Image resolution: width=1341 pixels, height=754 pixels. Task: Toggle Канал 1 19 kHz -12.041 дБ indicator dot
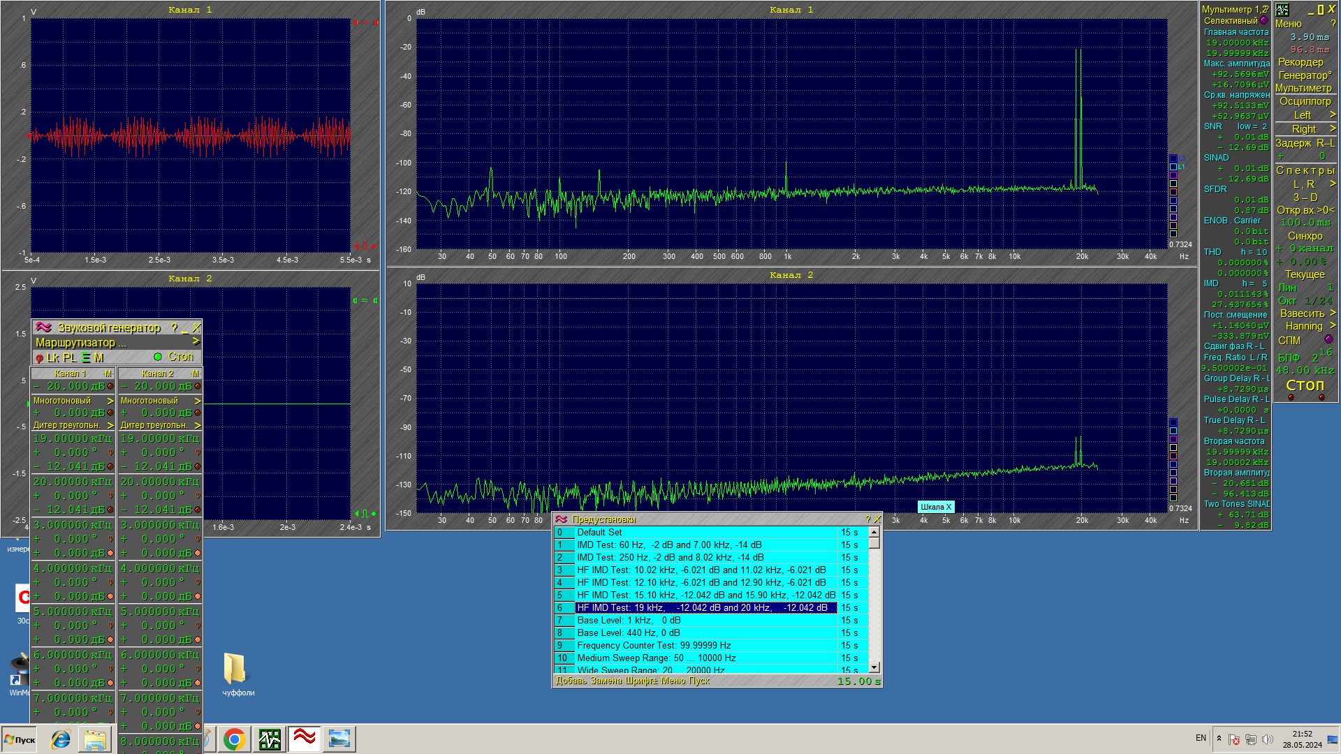pos(110,466)
